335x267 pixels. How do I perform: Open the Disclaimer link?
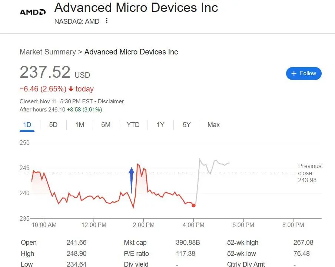pos(110,101)
